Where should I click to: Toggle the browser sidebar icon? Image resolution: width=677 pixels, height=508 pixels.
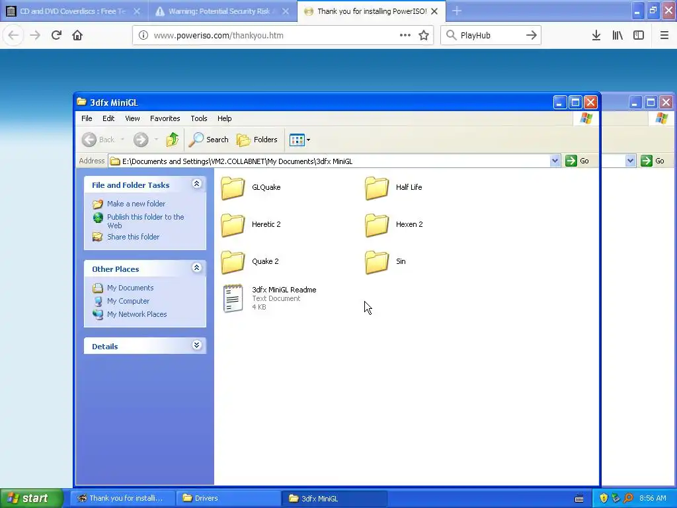639,36
